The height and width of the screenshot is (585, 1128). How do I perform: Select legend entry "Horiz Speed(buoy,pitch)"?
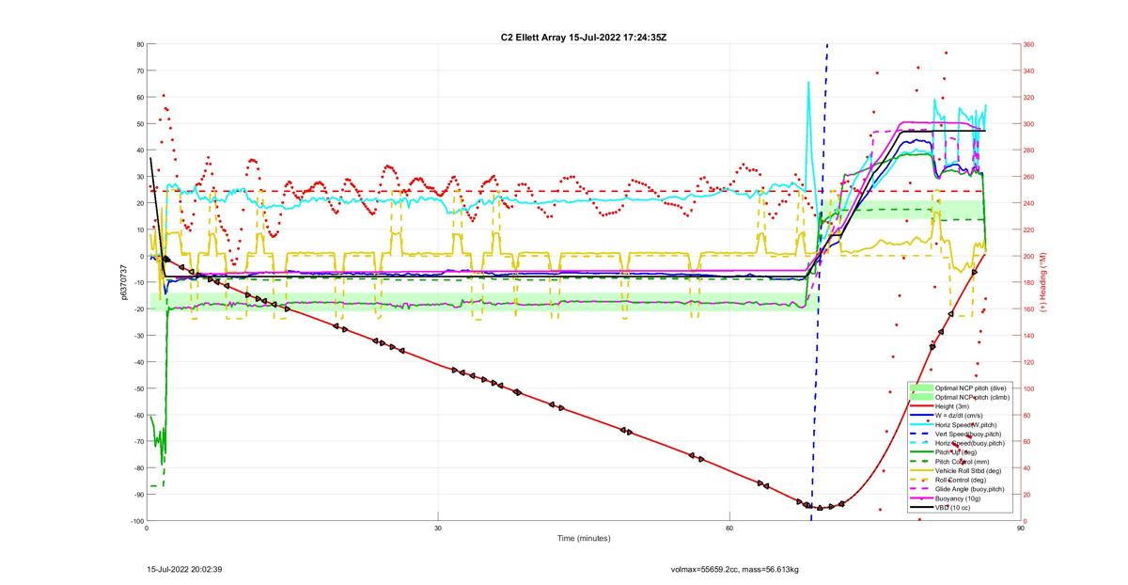(x=971, y=443)
